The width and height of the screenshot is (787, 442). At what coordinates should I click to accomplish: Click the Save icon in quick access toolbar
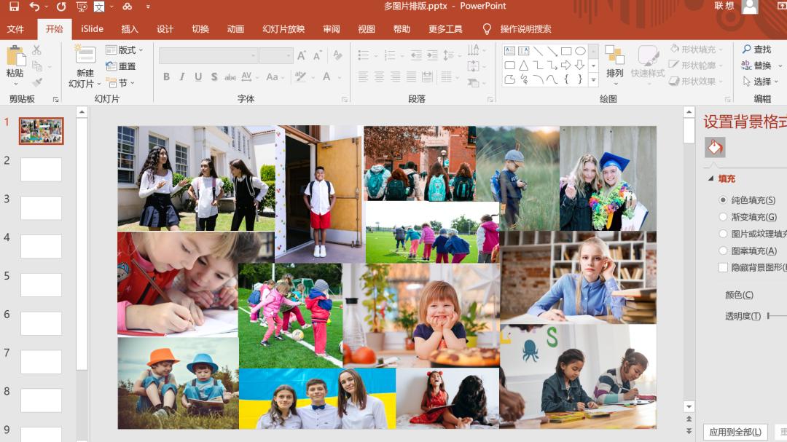pos(15,6)
